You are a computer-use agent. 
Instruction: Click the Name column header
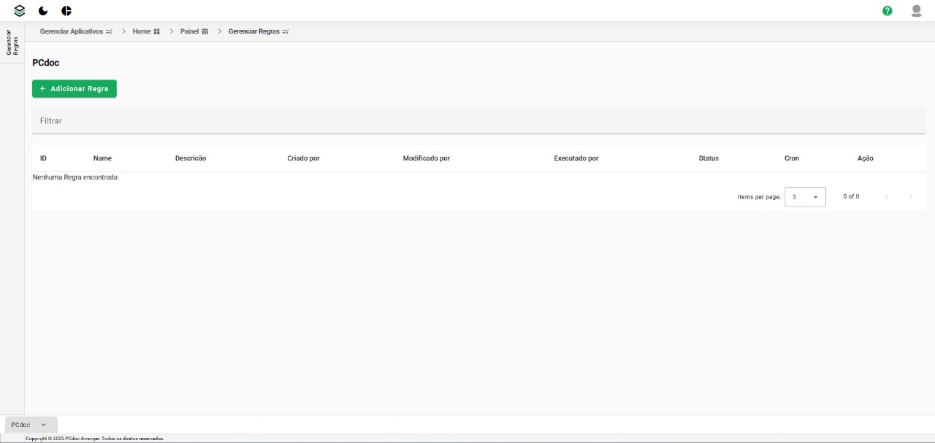[x=102, y=158]
